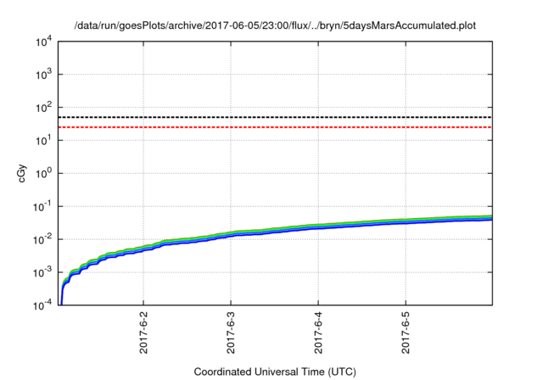Click the 2017-6-4 date label
This screenshot has width=543, height=380.
pos(318,332)
